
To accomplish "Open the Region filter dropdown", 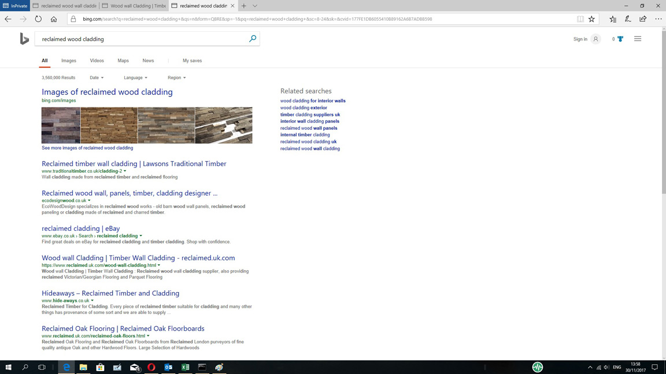I will coord(176,77).
